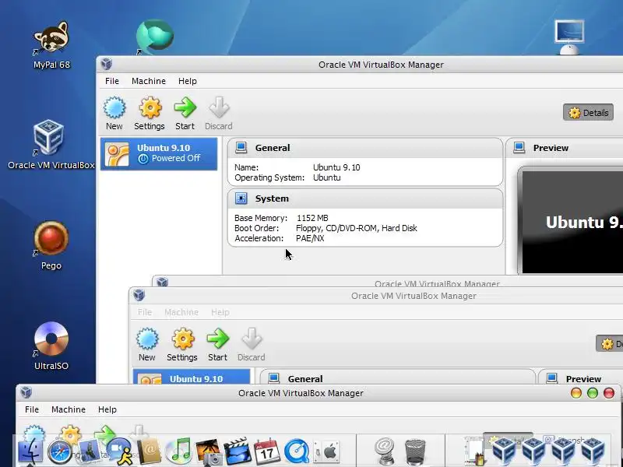Click the top VirtualBox Manager window title bar
The height and width of the screenshot is (467, 623).
pyautogui.click(x=360, y=65)
